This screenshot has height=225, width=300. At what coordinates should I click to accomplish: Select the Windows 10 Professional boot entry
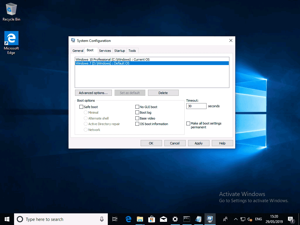click(x=152, y=59)
